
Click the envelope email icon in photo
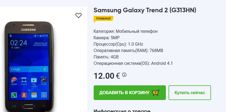point(34,95)
